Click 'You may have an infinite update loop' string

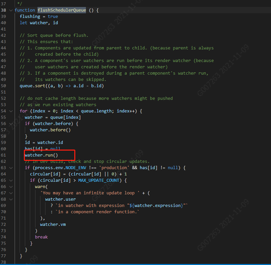point(90,193)
